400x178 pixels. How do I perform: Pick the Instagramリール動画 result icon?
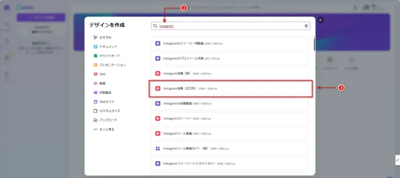158,133
